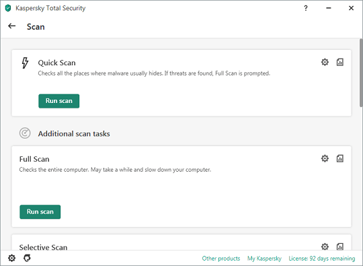Run the Quick Scan

(x=58, y=101)
